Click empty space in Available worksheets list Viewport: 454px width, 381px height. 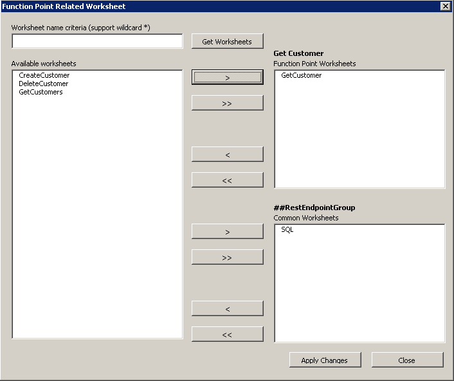[x=97, y=225]
